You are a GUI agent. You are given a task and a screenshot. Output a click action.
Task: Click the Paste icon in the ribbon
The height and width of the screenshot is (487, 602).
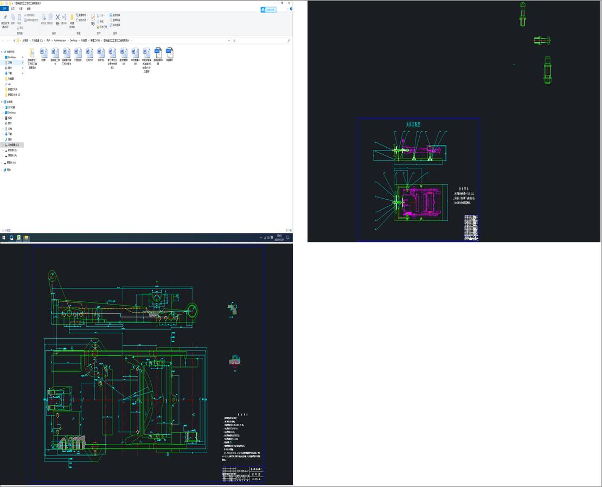(x=19, y=17)
